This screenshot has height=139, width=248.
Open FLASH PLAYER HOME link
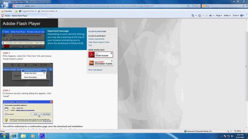tap(97, 32)
